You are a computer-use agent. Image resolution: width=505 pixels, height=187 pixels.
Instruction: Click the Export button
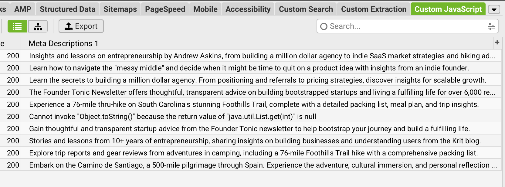pos(81,26)
